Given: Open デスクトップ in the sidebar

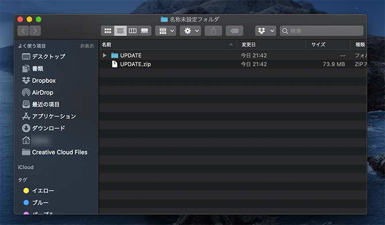Looking at the screenshot, I should (44, 56).
